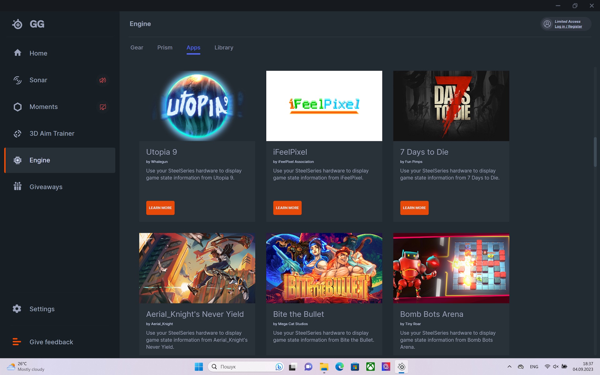Viewport: 600px width, 375px height.
Task: Select the Apps tab
Action: click(x=193, y=47)
